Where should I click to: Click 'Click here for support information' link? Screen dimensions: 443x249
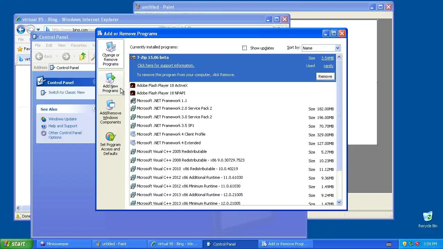click(x=166, y=65)
